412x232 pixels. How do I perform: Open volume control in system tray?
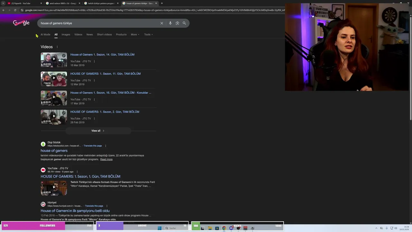click(396, 228)
